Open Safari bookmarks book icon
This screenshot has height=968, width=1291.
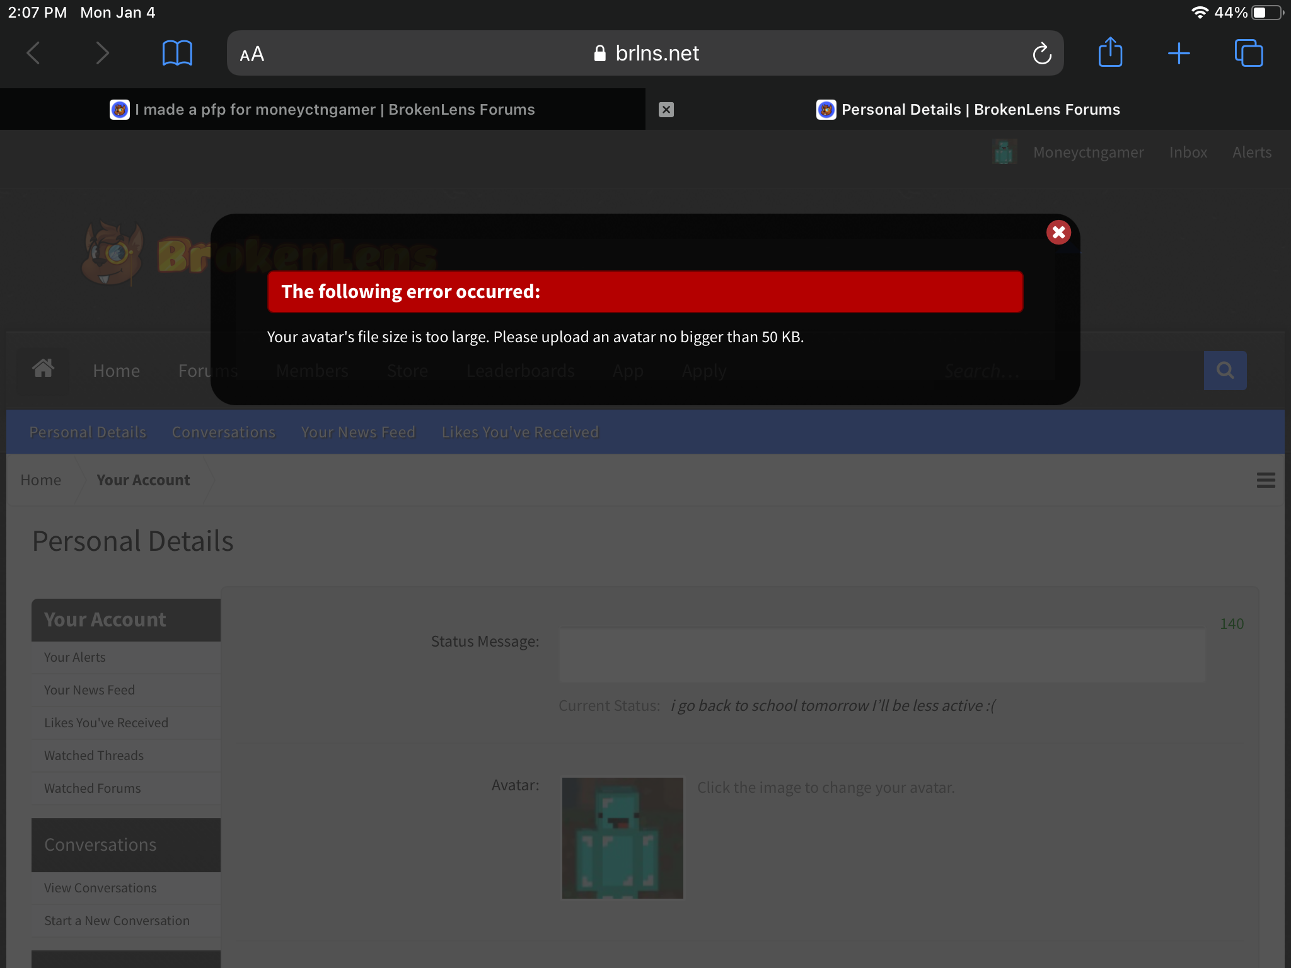(x=177, y=53)
